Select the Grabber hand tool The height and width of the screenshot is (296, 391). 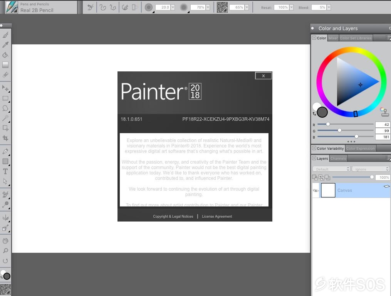5,241
